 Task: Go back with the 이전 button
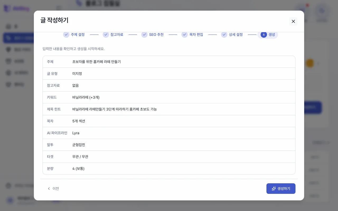(x=53, y=189)
